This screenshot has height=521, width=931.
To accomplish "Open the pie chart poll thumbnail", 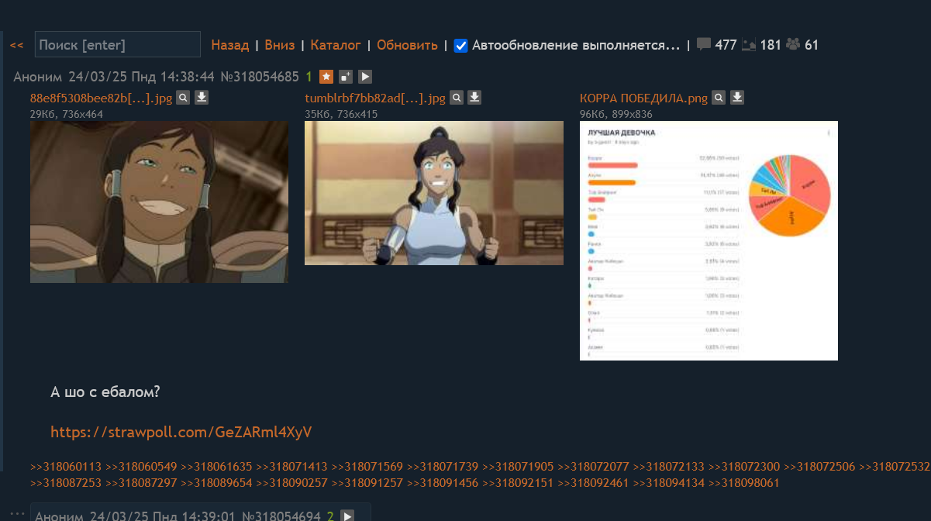I will (x=709, y=240).
